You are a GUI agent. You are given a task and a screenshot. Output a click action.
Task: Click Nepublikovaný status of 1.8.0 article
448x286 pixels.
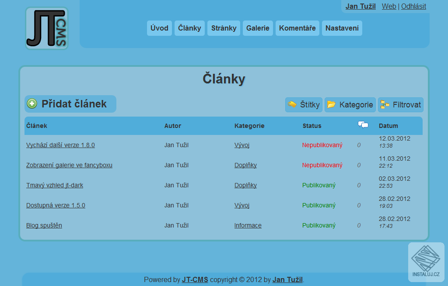322,145
